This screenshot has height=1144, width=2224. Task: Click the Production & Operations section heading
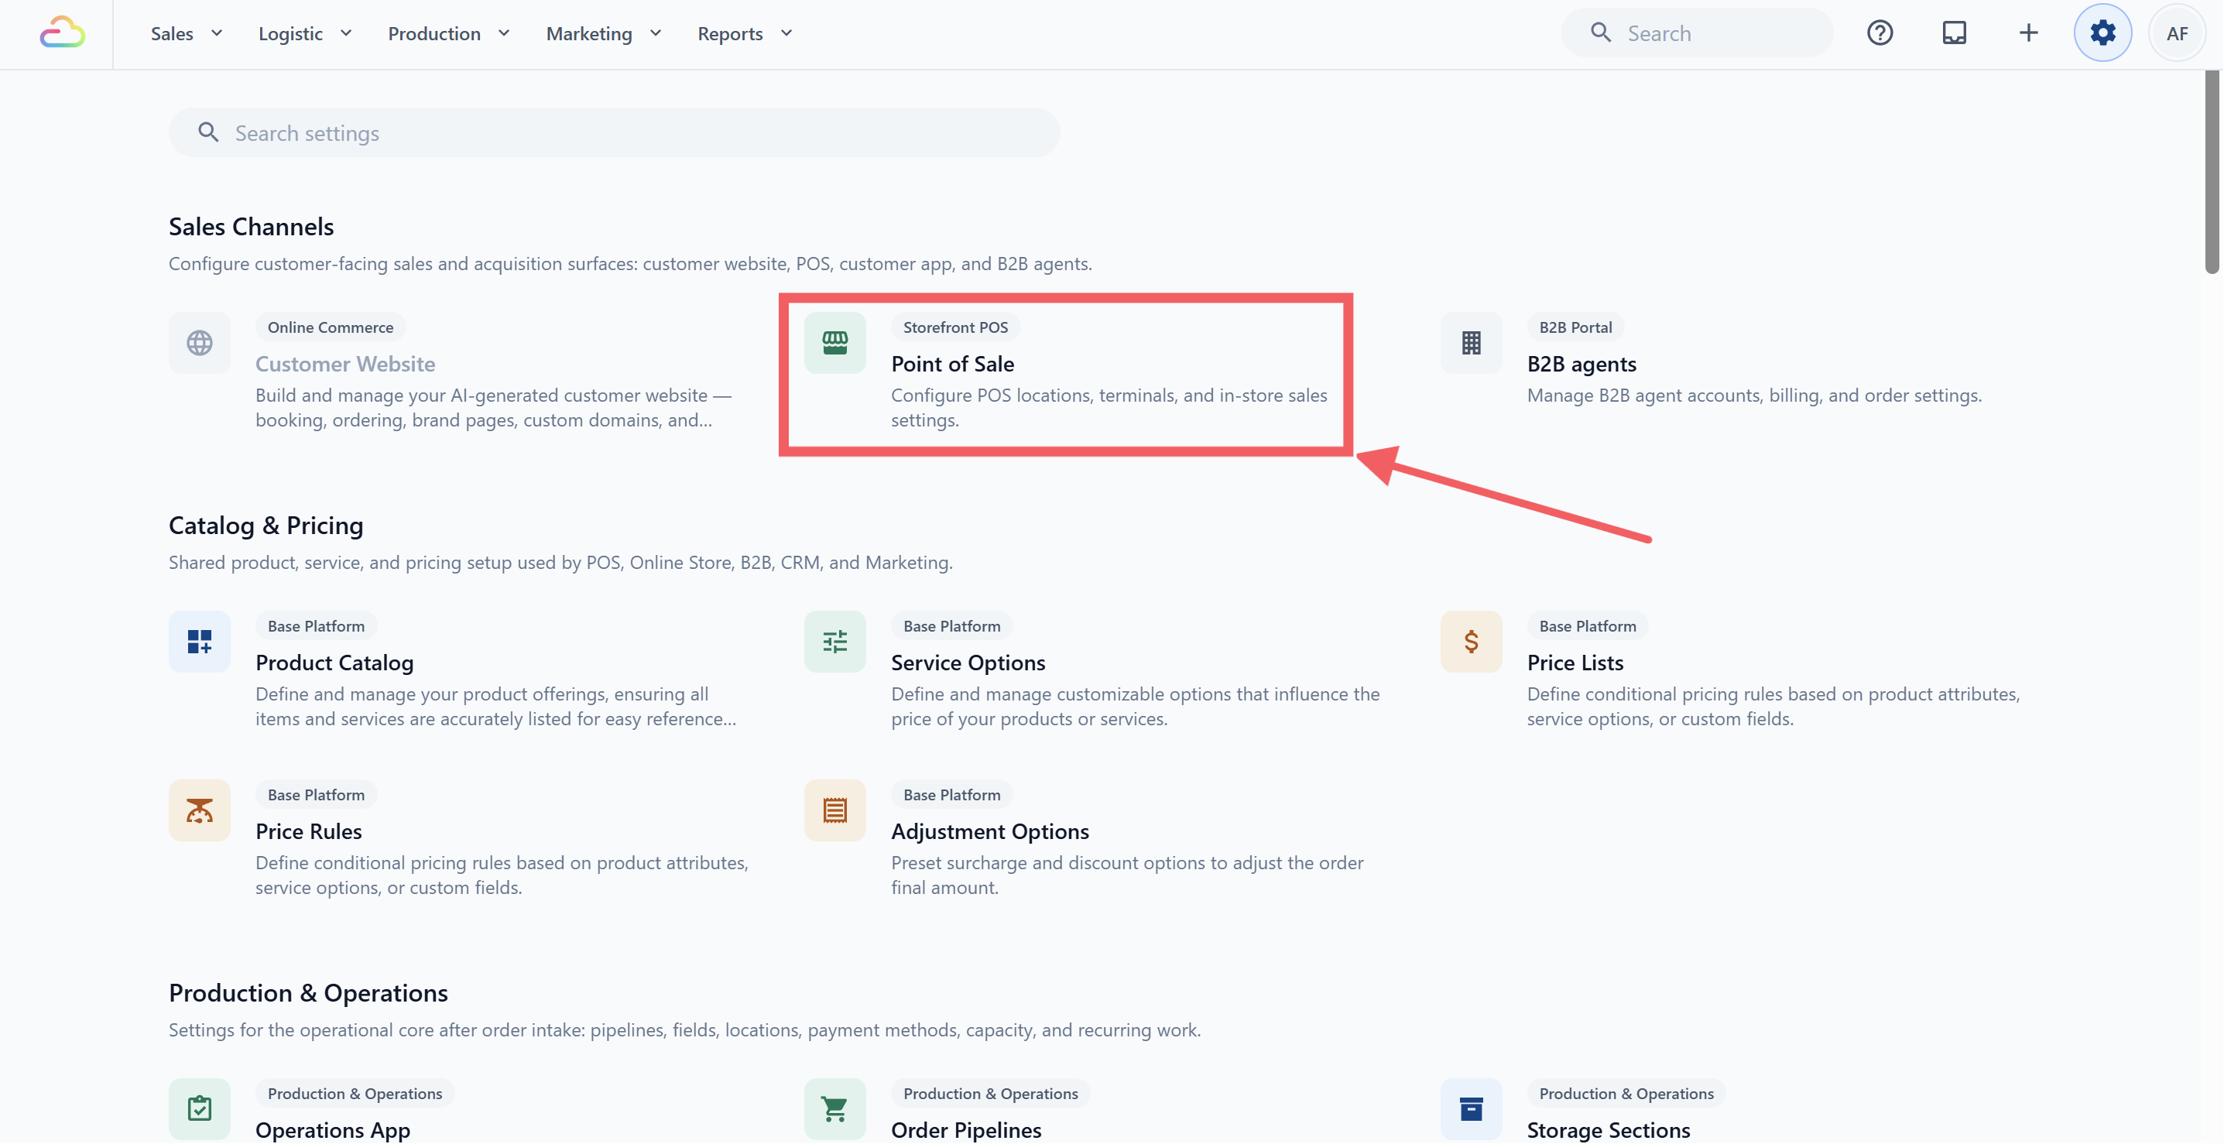pos(308,993)
